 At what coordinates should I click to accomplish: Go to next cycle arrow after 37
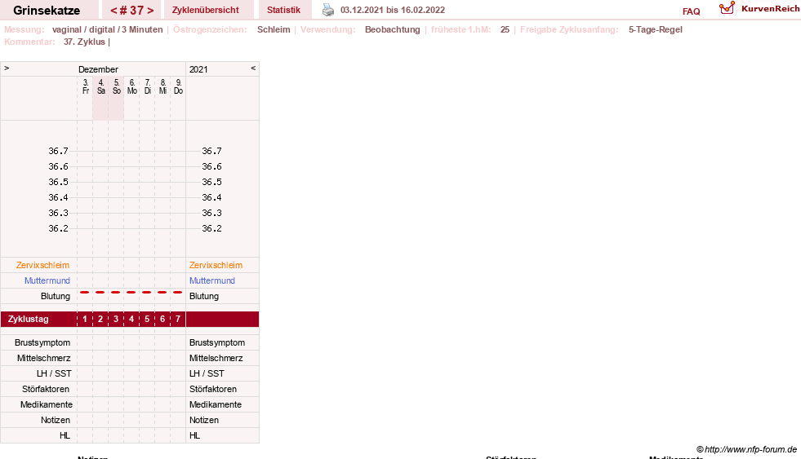click(150, 11)
